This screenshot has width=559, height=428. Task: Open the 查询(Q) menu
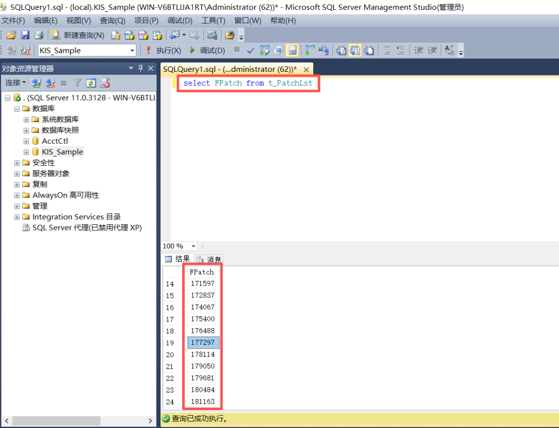coord(112,21)
